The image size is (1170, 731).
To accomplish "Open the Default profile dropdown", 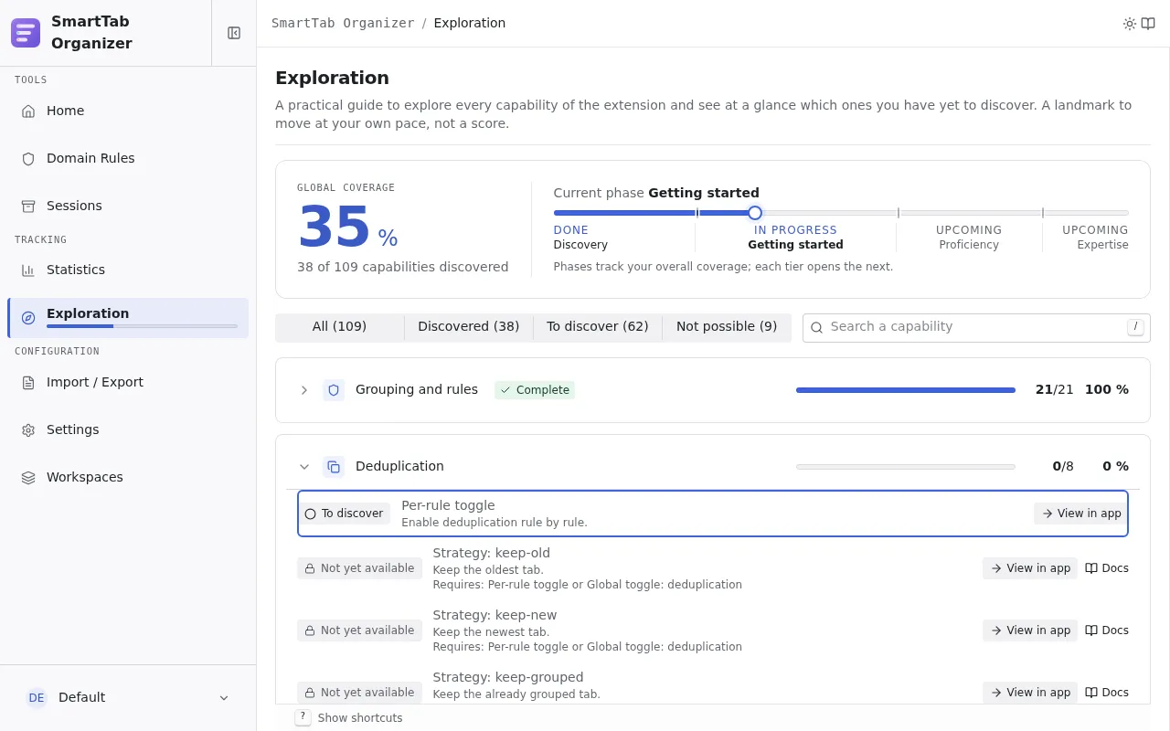I will [128, 698].
